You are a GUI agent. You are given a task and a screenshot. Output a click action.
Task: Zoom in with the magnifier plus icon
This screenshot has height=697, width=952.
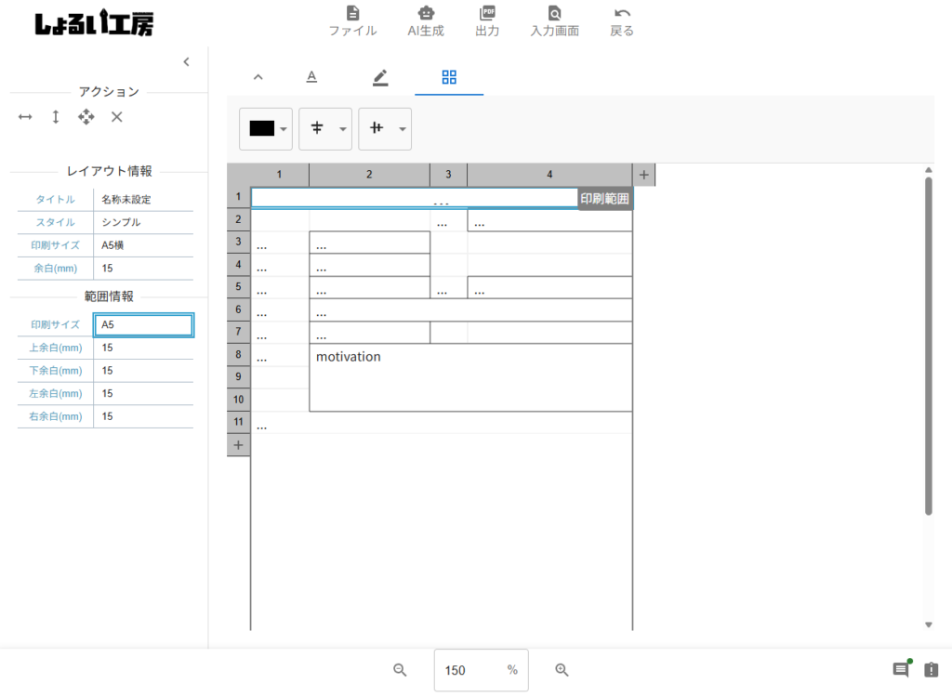pyautogui.click(x=562, y=670)
